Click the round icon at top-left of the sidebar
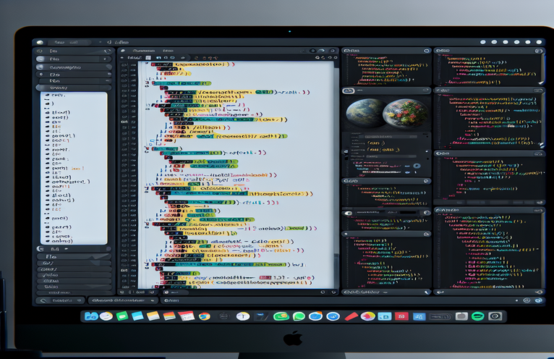 pos(39,43)
